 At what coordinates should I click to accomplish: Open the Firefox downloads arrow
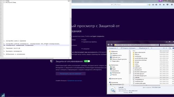160,5
